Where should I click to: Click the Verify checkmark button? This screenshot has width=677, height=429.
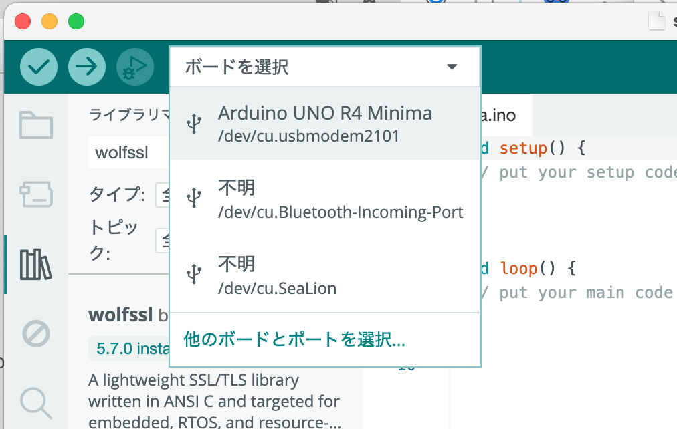coord(39,67)
